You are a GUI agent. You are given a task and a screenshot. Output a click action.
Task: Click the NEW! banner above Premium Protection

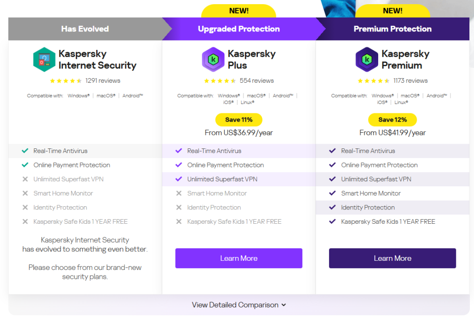point(393,10)
